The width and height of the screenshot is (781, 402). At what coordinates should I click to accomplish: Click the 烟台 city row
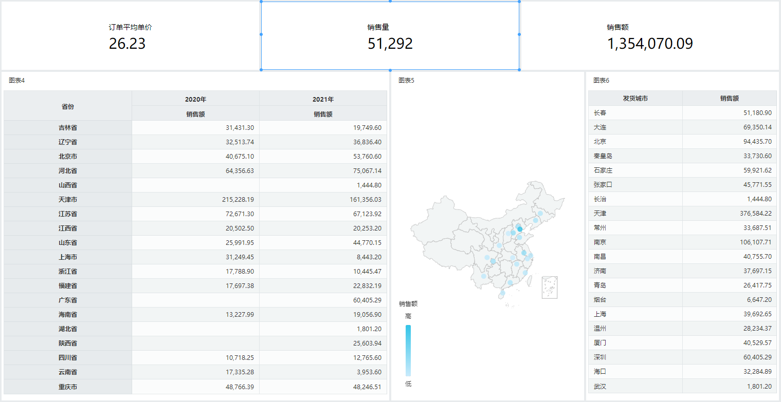[x=682, y=300]
